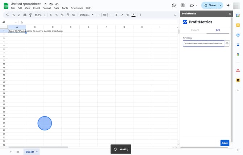Save the API key

pyautogui.click(x=225, y=143)
